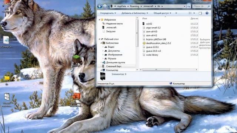Select Недавние места in sidebar
The height and width of the screenshot is (133, 237).
tap(114, 24)
